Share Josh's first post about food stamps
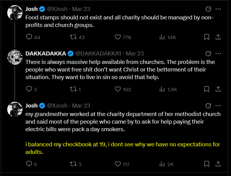231x176 pixels. click(x=218, y=37)
